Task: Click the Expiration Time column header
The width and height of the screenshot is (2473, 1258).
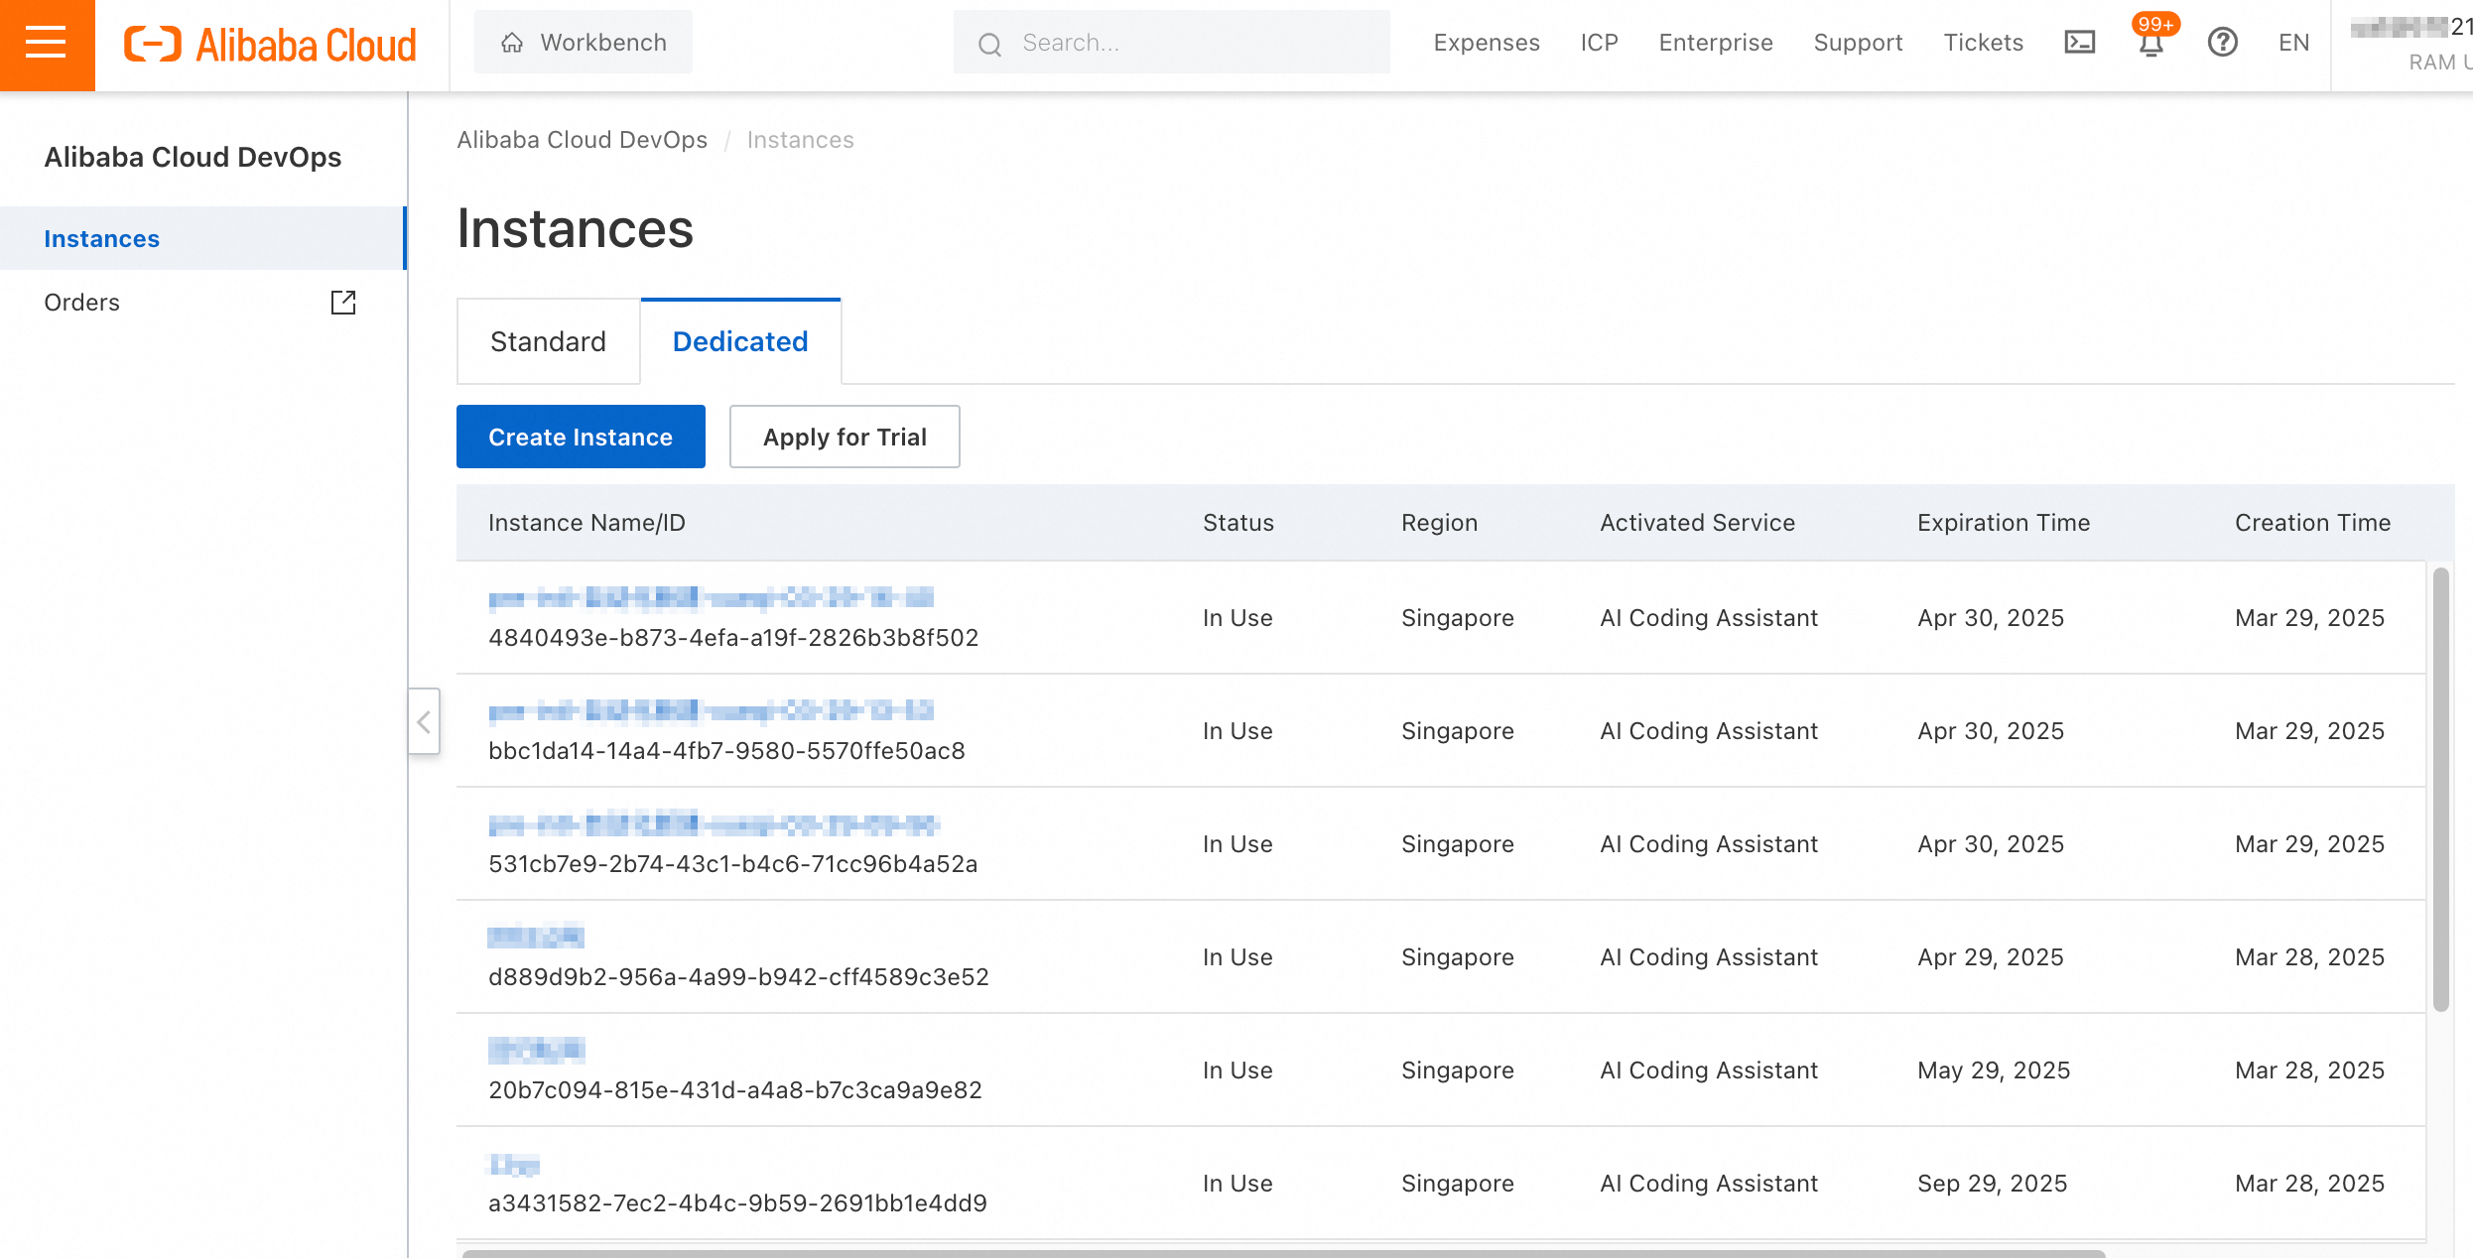Action: [2004, 523]
